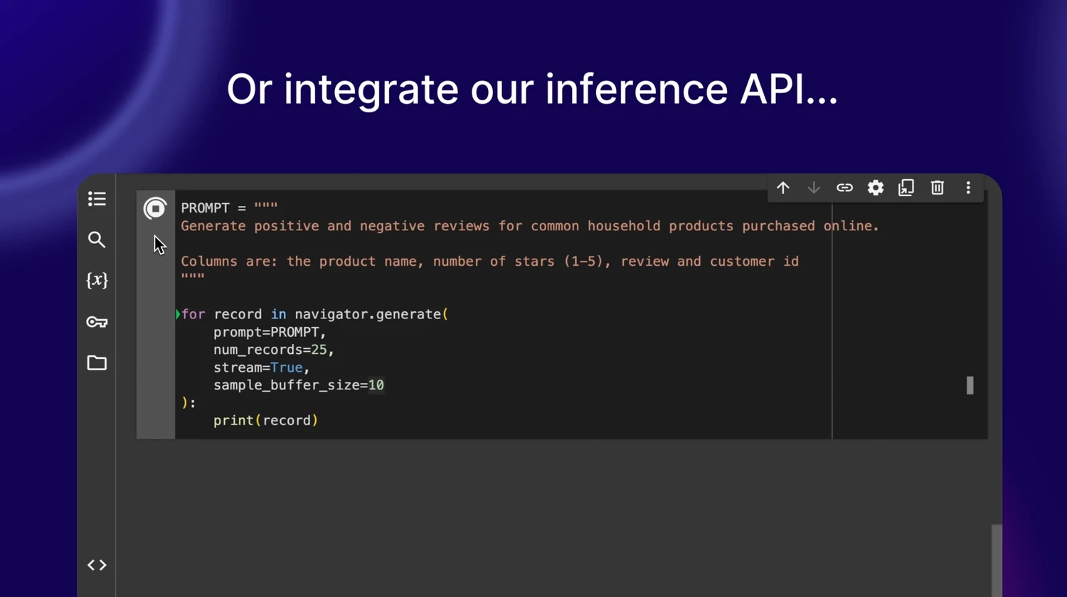The height and width of the screenshot is (597, 1067).
Task: Click the 'Columns are: the product name' line
Action: 489,262
